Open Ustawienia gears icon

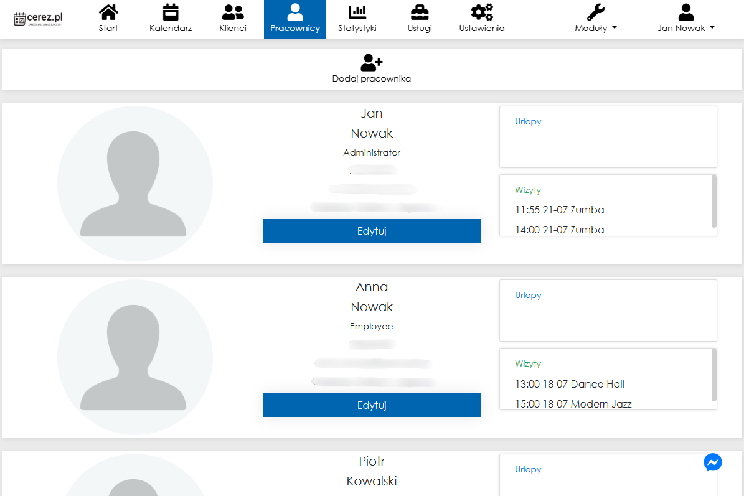point(482,12)
